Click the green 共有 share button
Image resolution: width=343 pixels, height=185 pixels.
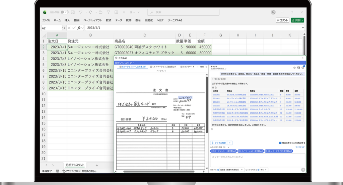(297, 20)
